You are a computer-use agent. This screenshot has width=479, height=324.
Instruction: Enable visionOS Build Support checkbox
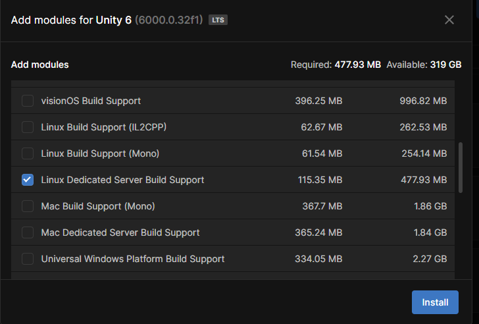(x=28, y=101)
